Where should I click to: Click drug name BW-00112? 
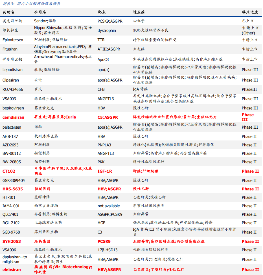click(12, 153)
